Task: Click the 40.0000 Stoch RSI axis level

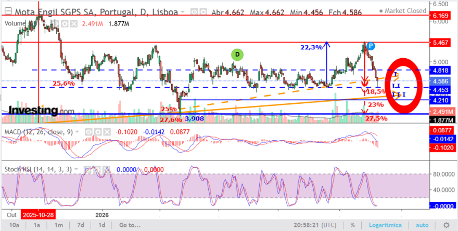Action: (x=443, y=190)
